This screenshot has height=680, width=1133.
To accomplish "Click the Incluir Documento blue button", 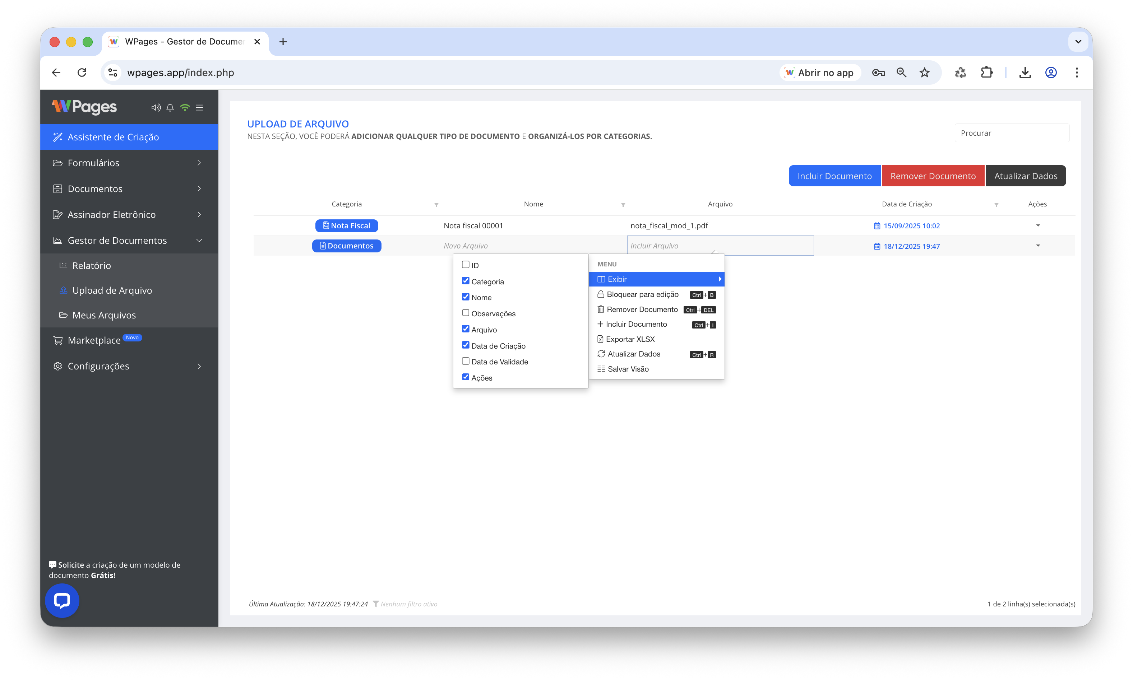I will coord(834,176).
